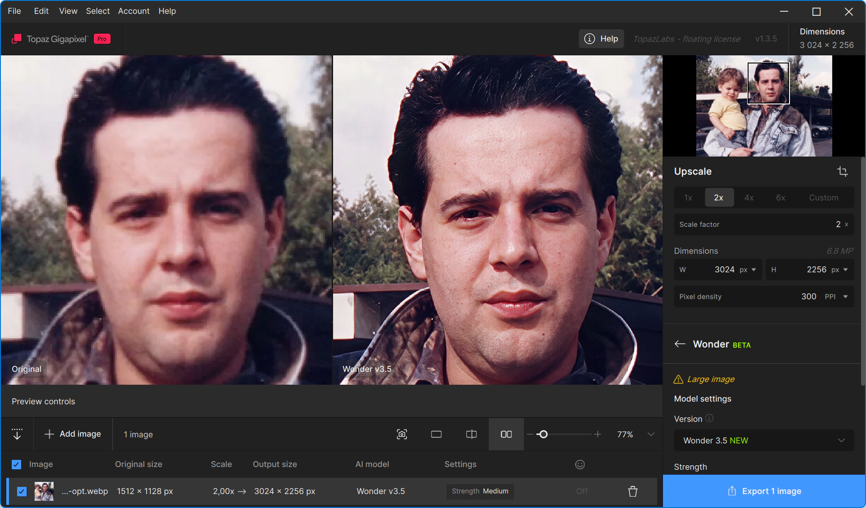Select the 4x upscale option
Image resolution: width=866 pixels, height=508 pixels.
pyautogui.click(x=749, y=198)
